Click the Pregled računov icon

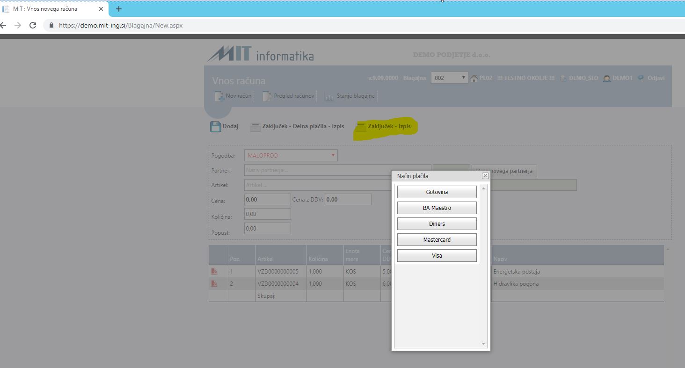(267, 96)
